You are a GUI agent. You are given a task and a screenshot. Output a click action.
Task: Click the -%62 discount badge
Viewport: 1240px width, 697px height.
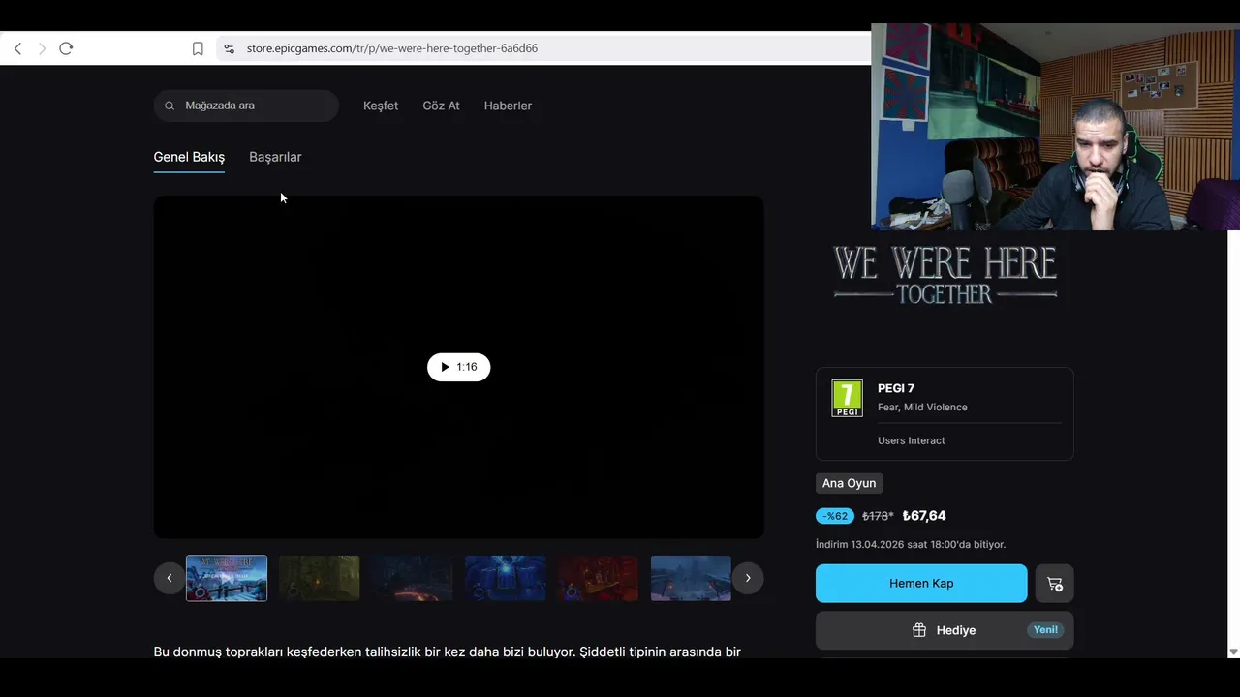tap(835, 516)
